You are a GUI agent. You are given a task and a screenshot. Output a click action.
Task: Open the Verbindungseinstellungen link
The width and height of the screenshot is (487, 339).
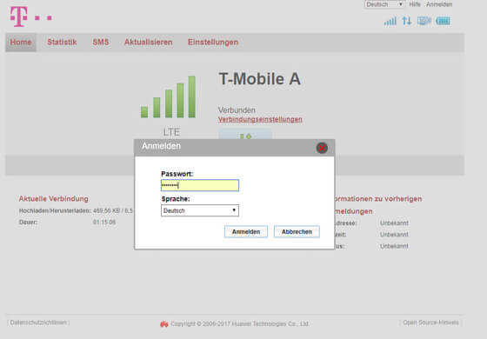tap(260, 120)
